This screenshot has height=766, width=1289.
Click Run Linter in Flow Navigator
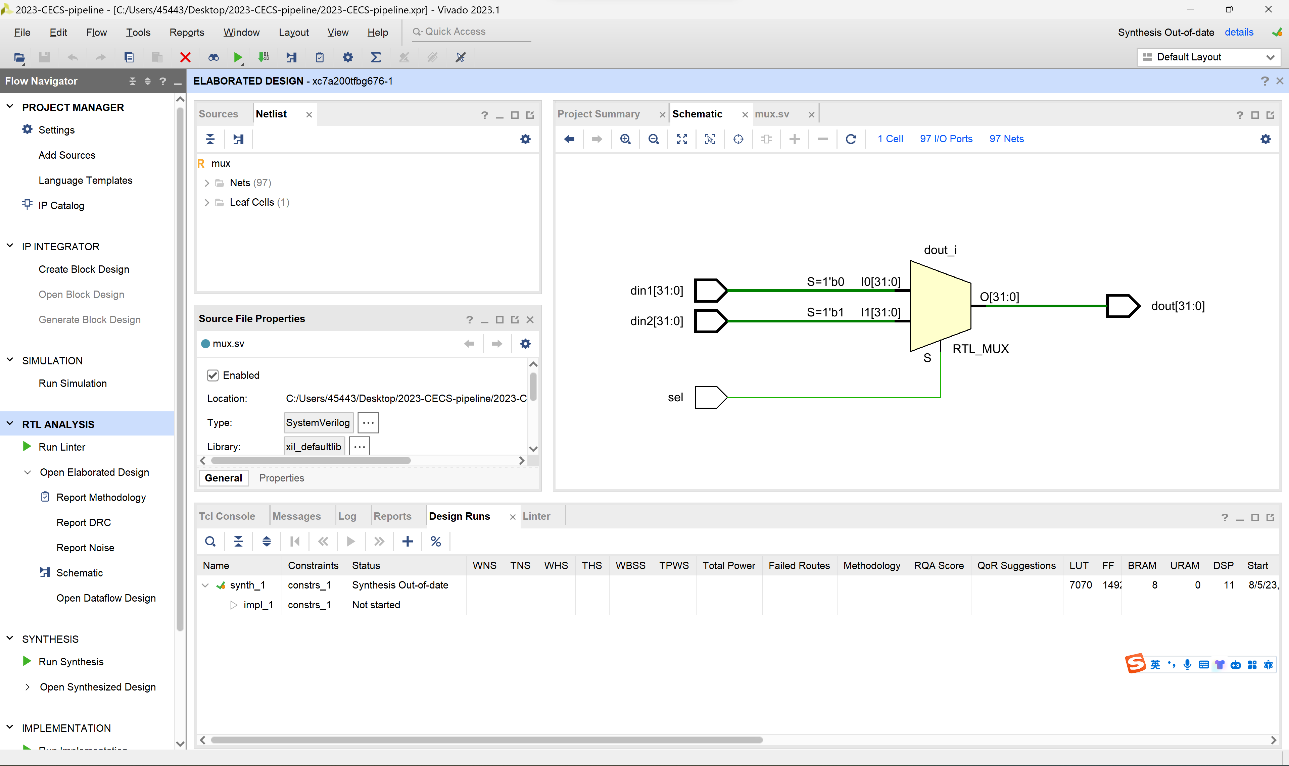click(x=61, y=447)
